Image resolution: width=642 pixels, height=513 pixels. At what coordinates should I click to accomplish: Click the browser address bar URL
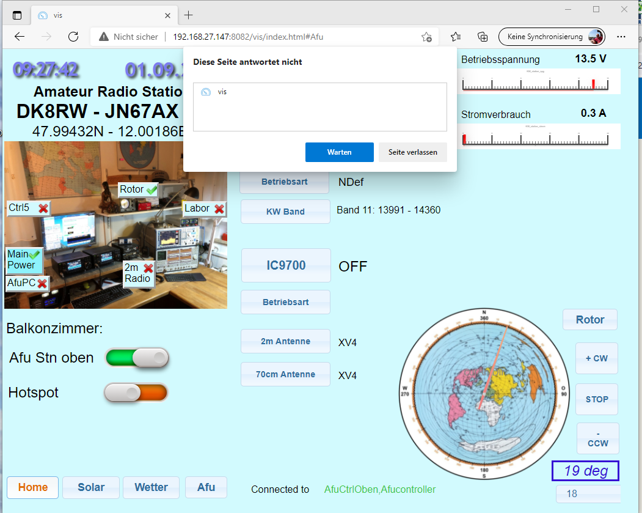pyautogui.click(x=248, y=37)
